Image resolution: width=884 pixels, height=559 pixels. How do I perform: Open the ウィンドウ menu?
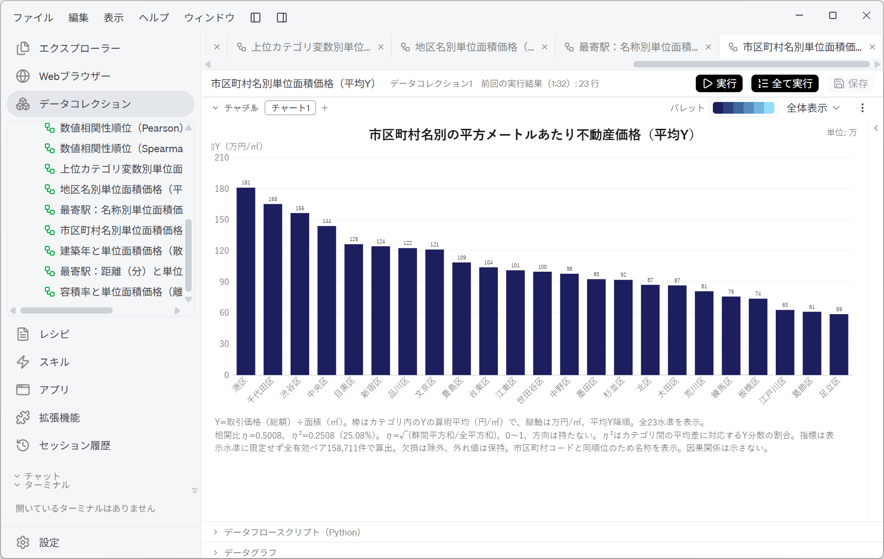[210, 18]
